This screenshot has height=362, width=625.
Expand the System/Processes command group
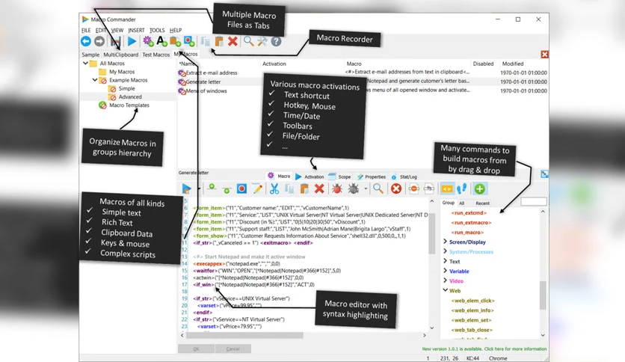click(x=446, y=251)
